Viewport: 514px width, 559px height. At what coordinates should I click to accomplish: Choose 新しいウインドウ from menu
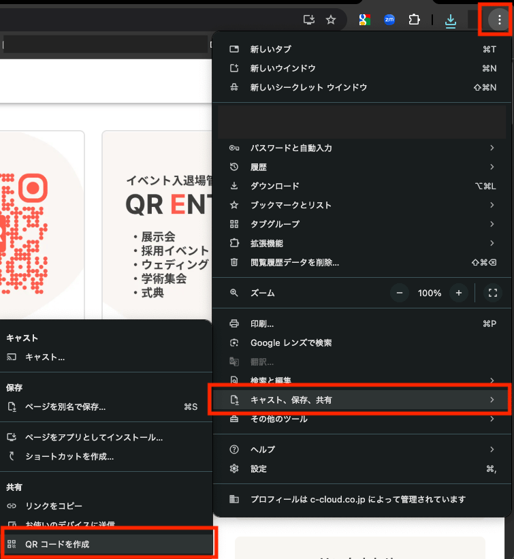click(362, 68)
